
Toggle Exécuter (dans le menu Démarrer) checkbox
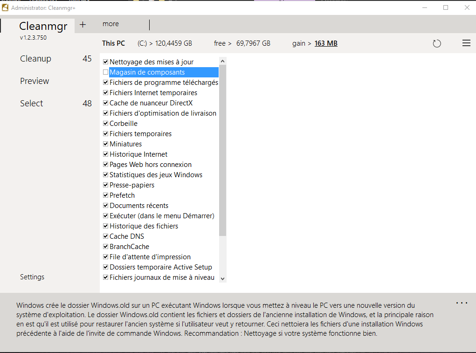pos(106,216)
